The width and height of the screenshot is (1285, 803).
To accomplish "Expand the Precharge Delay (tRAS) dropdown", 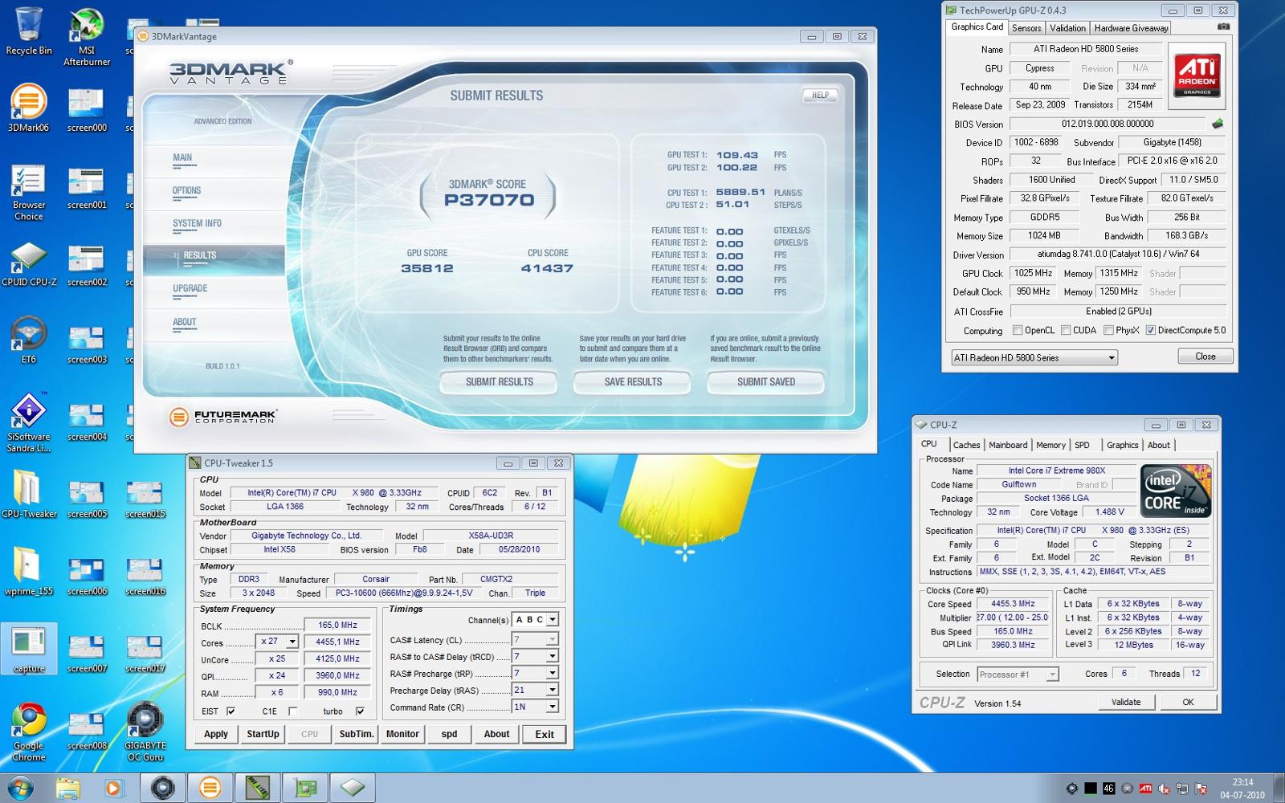I will tap(553, 691).
